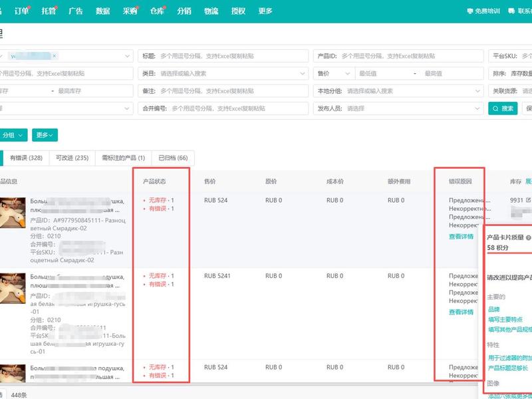Open the 采购 menu
This screenshot has height=399, width=532.
(130, 11)
